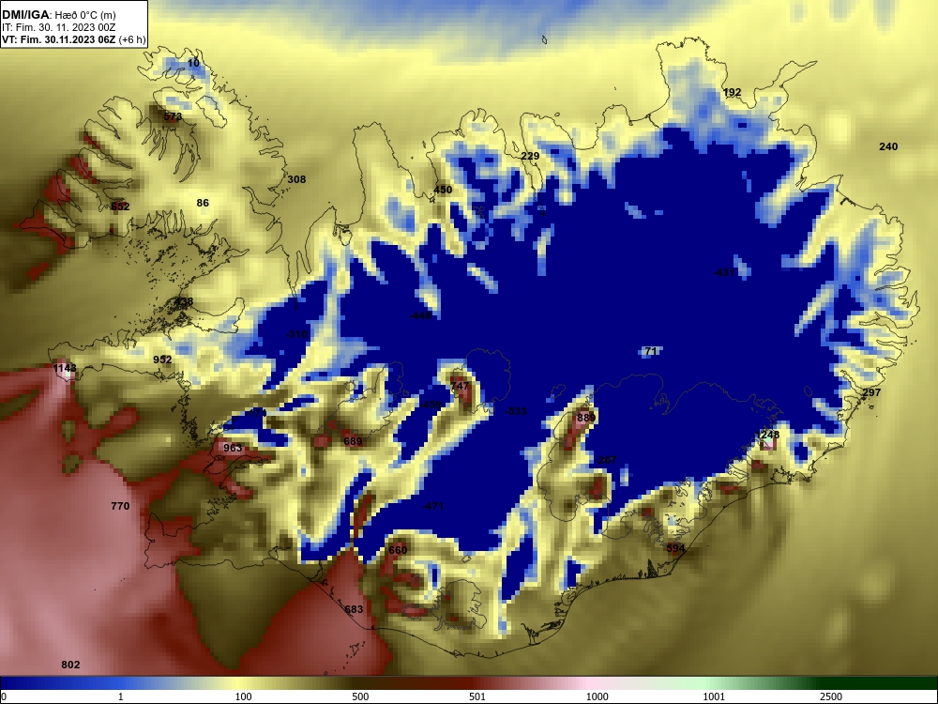The height and width of the screenshot is (704, 938).
Task: Click the map value '689'
Action: (353, 441)
